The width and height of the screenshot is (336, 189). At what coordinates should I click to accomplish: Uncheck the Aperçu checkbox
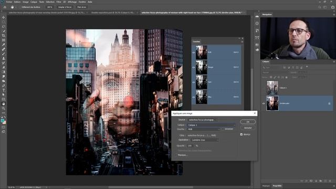(x=241, y=134)
